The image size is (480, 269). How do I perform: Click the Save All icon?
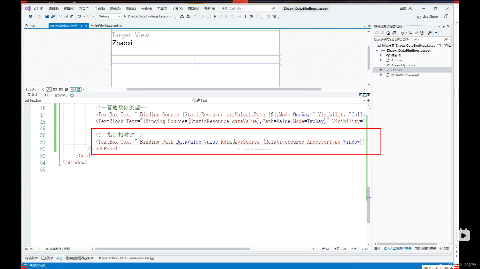52,16
